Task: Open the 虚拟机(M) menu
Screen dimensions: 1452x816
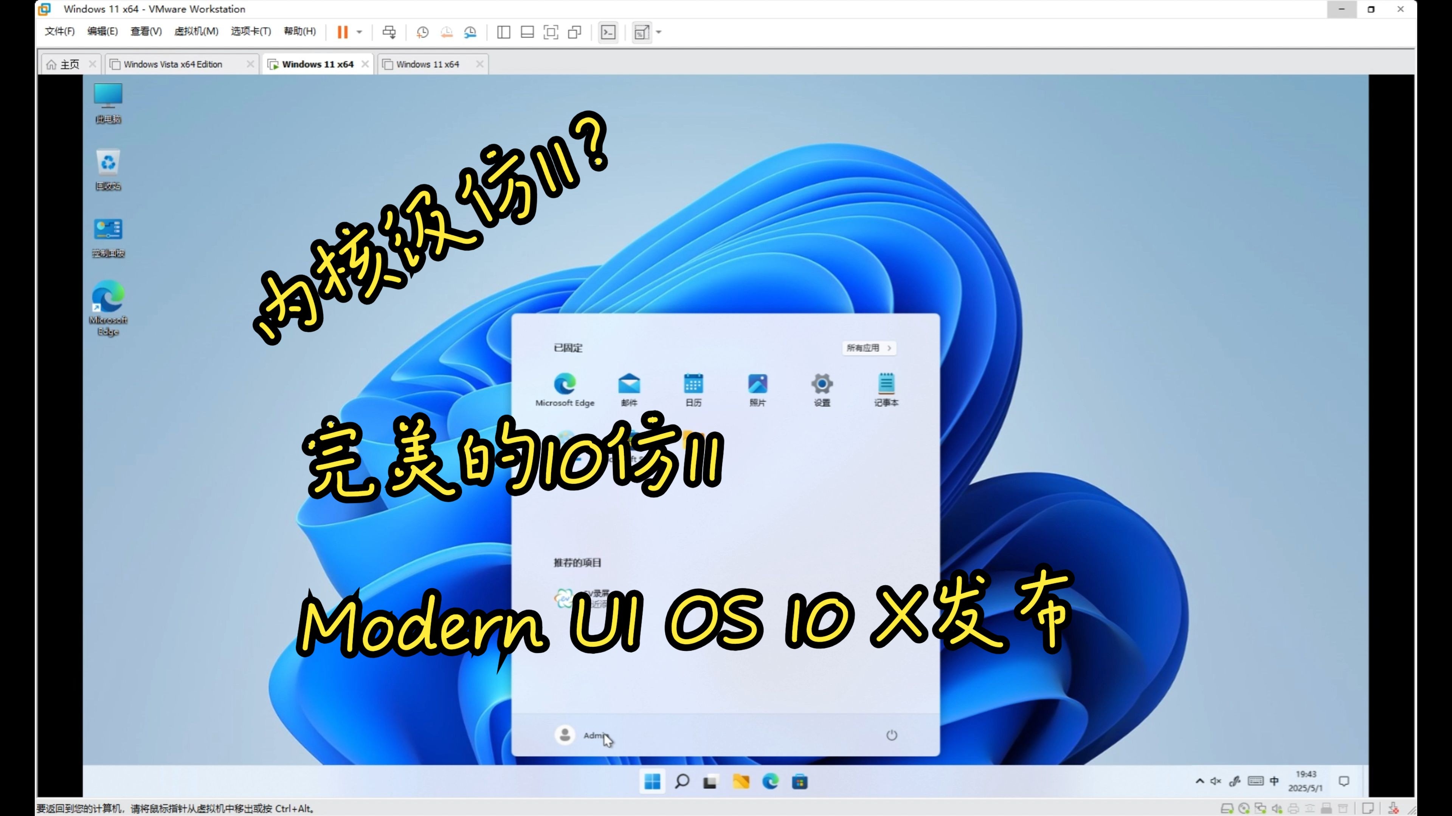Action: pos(196,31)
